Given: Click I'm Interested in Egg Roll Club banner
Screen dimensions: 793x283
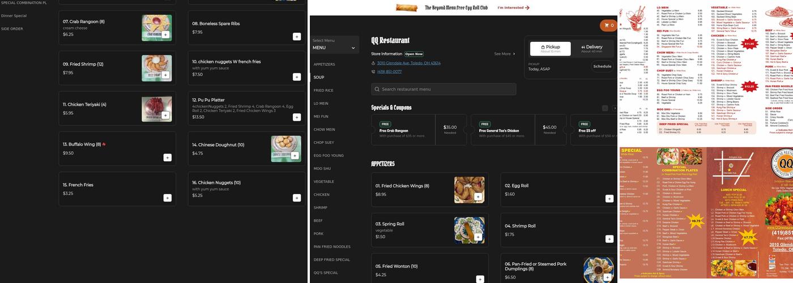Looking at the screenshot, I should tap(513, 8).
